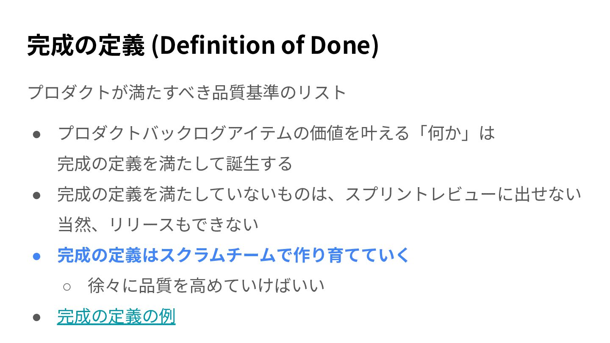Image resolution: width=610 pixels, height=343 pixels.
Task: Click the blue bullet marker
Action: coord(37,256)
